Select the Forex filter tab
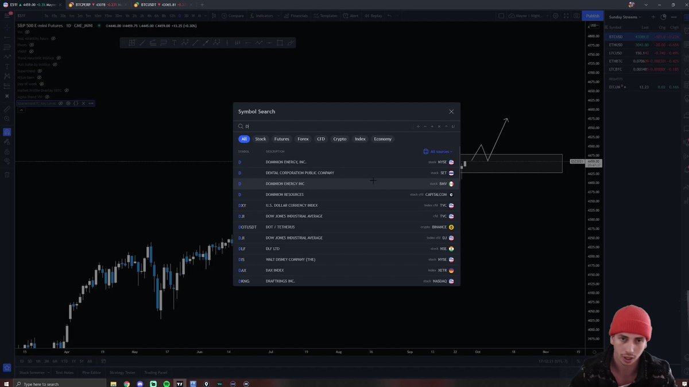 pos(303,139)
